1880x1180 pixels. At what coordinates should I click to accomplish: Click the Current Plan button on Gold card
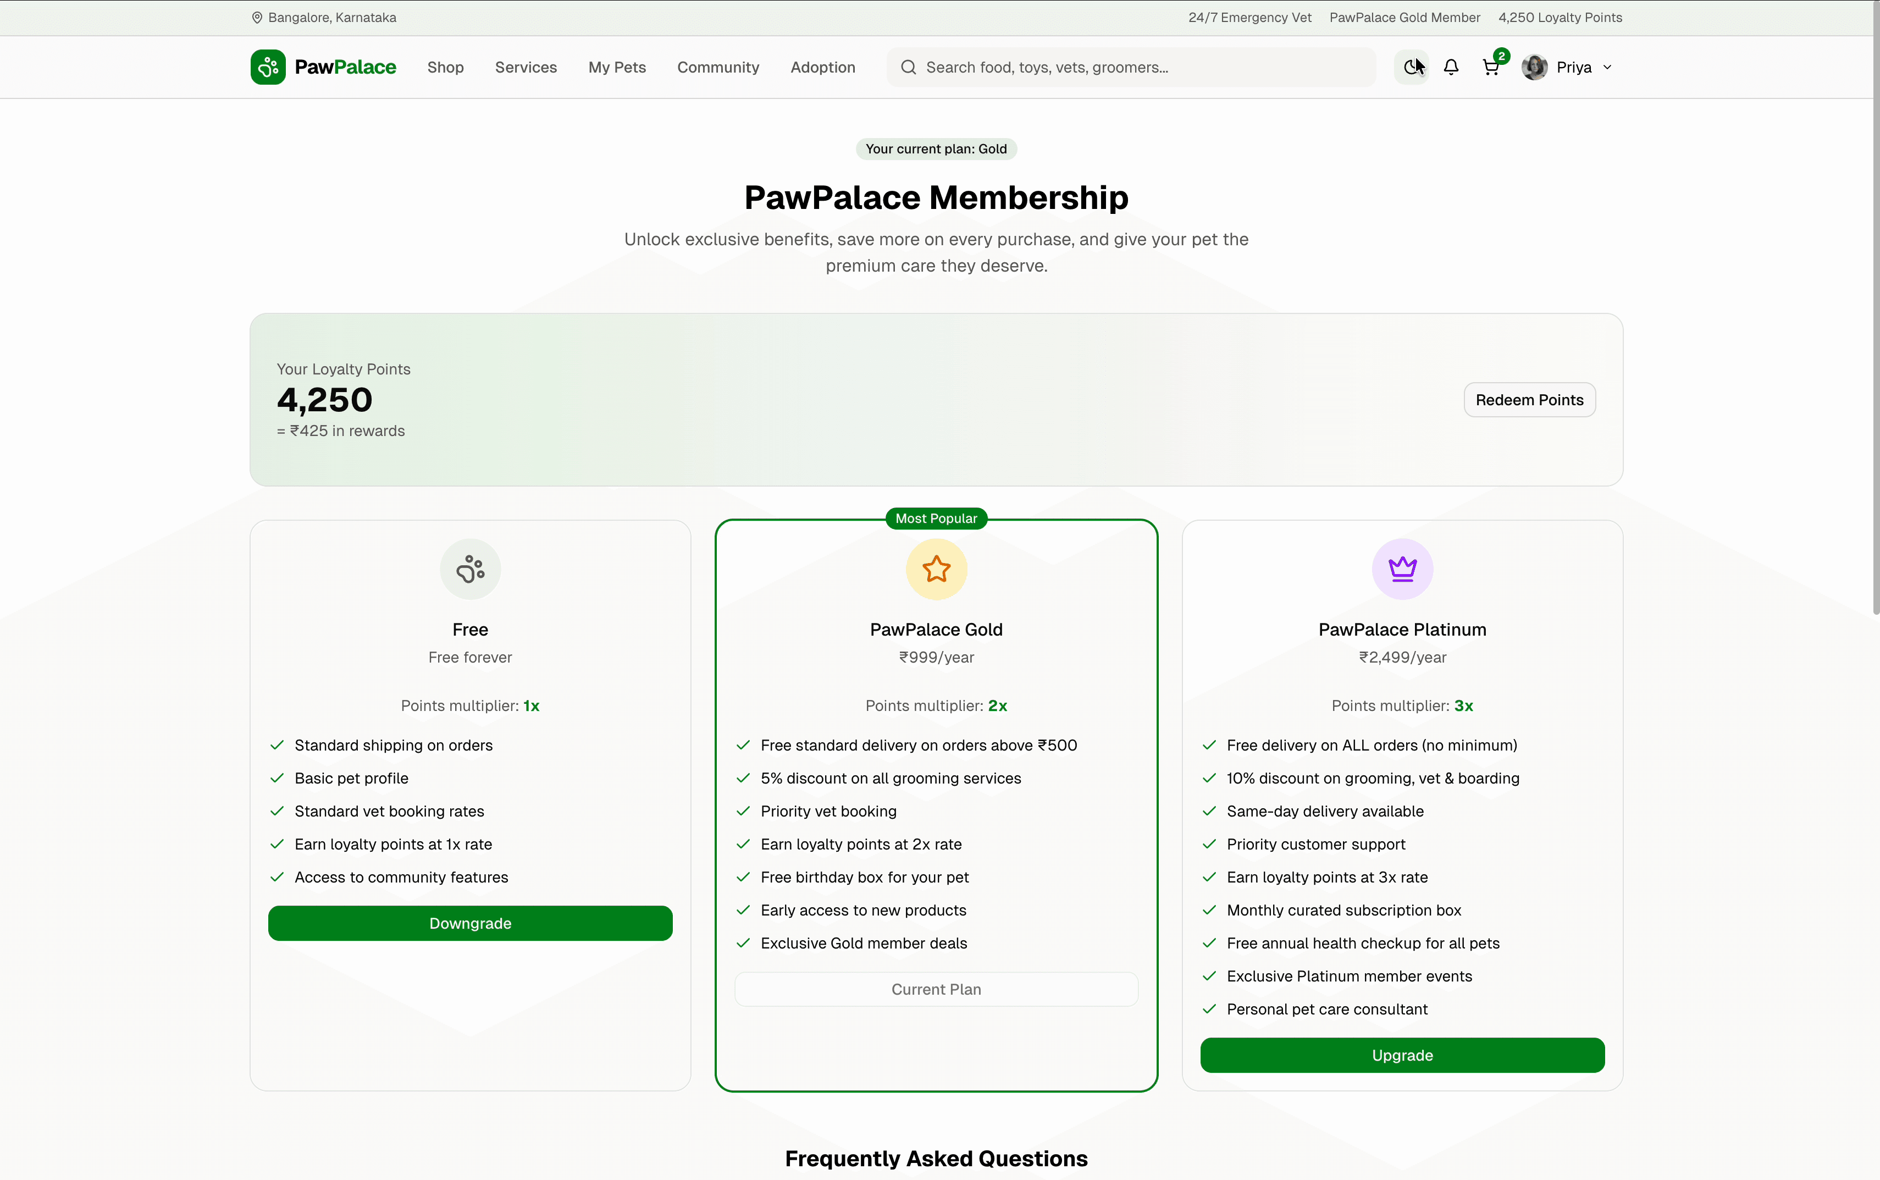936,989
